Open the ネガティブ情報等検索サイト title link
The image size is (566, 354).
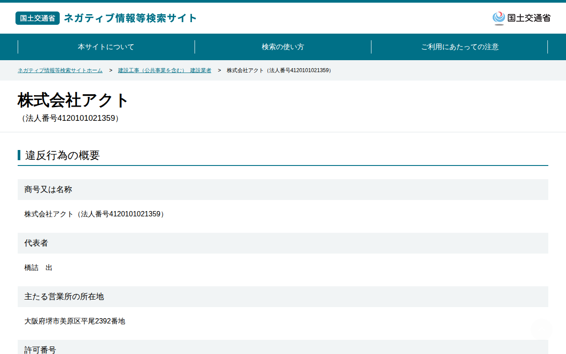coord(130,18)
